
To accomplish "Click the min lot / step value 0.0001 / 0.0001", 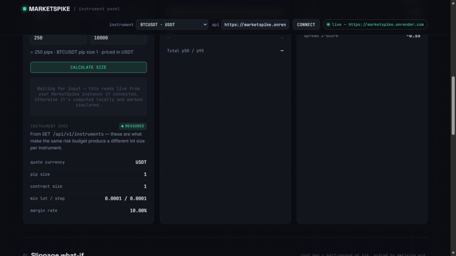I will [126, 198].
